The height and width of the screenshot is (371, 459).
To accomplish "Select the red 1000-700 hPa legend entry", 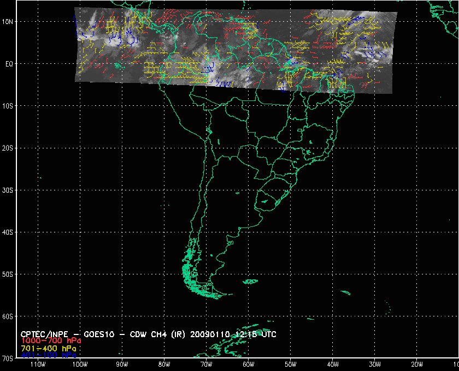I will [51, 341].
